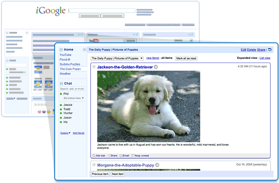The height and width of the screenshot is (183, 279).
Task: Click arrow icon beside Morgana title
Action: tap(157, 165)
